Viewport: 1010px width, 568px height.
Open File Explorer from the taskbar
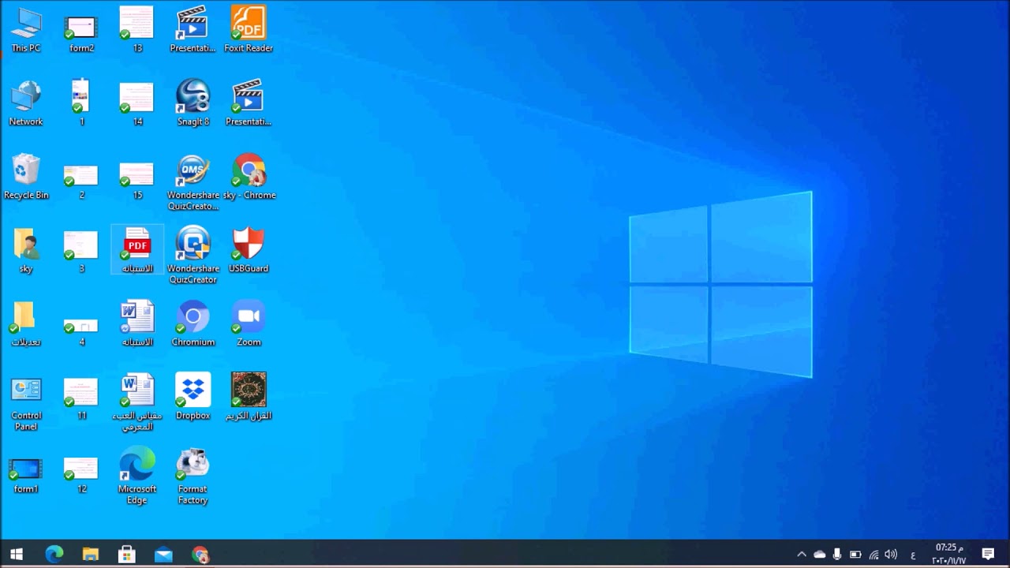(x=90, y=554)
